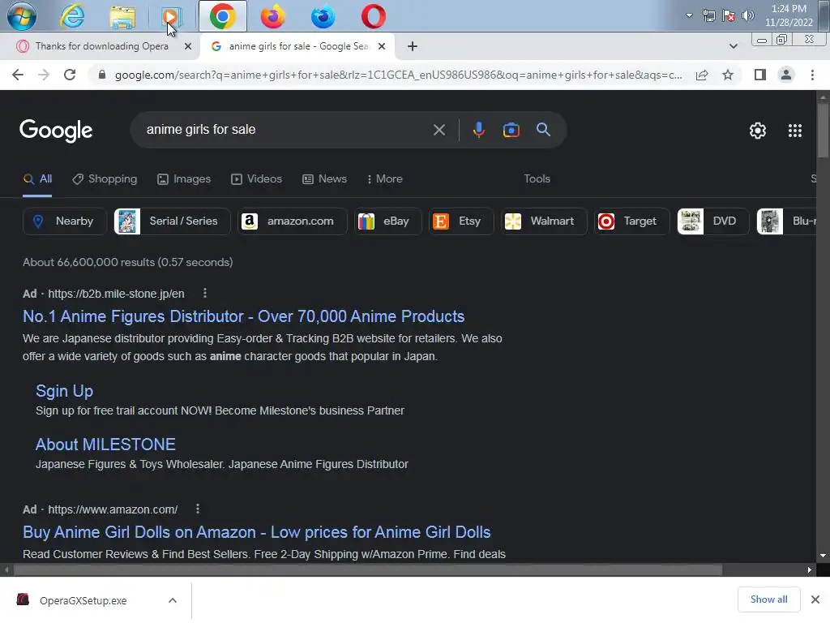Open Google quick settings gear
830x623 pixels.
click(758, 131)
